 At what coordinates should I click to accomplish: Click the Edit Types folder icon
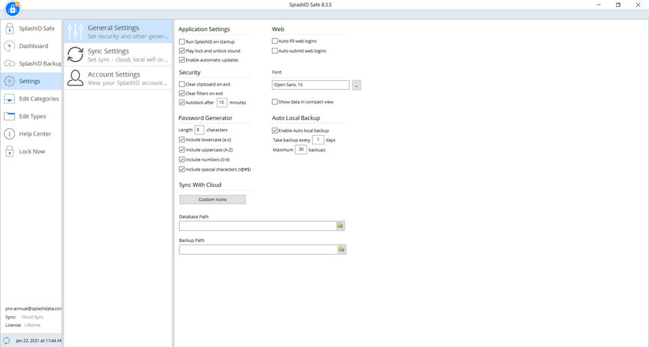[9, 116]
